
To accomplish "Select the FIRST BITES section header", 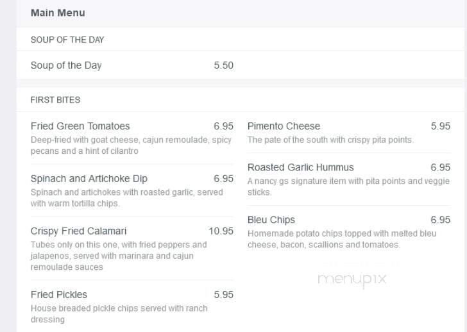I will pyautogui.click(x=55, y=99).
